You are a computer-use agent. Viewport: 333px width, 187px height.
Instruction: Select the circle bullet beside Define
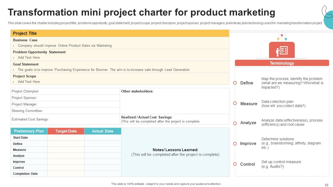tap(235, 83)
